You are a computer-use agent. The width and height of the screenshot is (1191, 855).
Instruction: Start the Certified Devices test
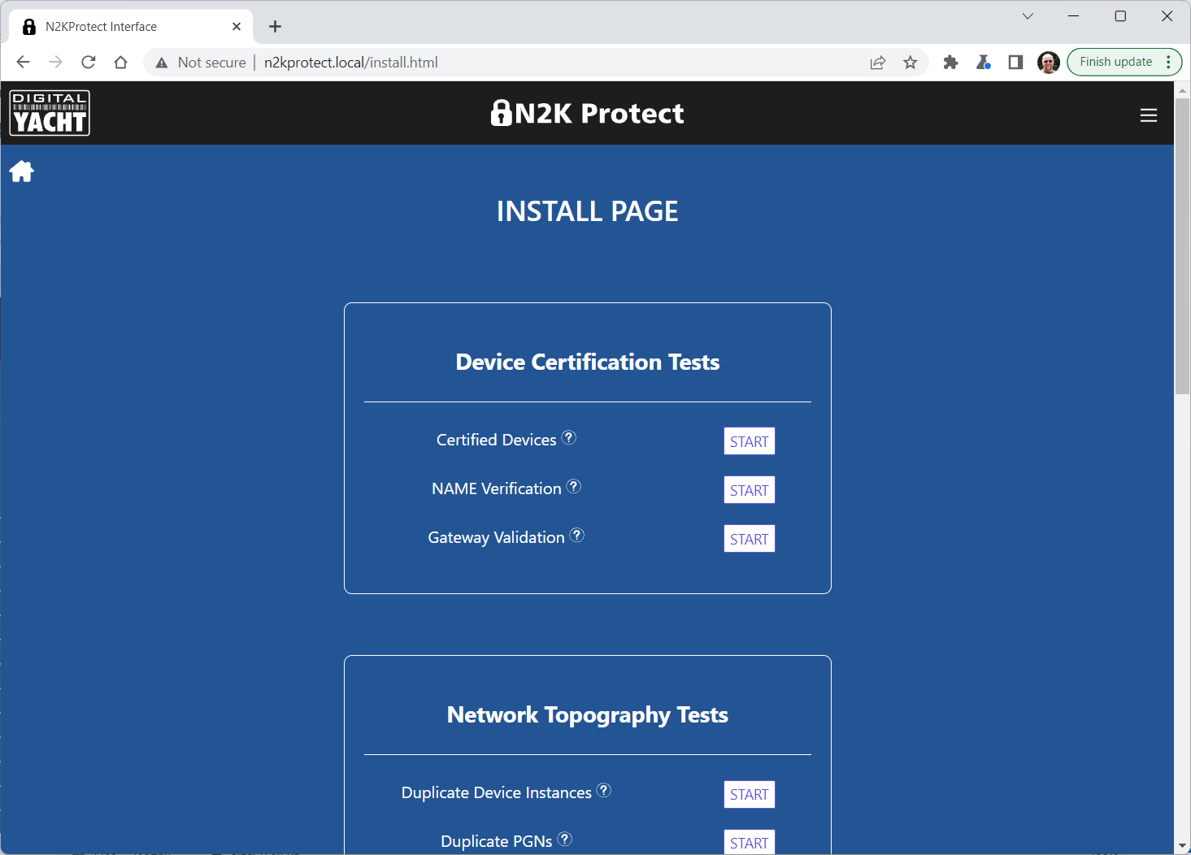(x=749, y=441)
